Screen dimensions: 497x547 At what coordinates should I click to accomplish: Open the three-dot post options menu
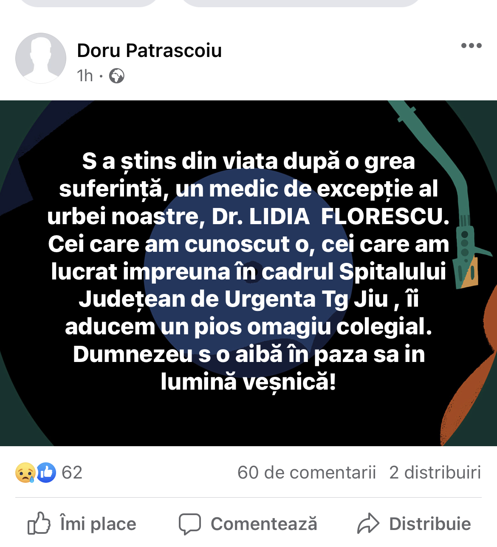coord(472,46)
